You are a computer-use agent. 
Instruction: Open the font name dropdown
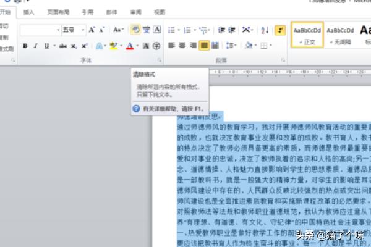58,30
